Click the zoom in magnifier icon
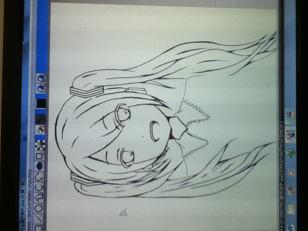This screenshot has width=308, height=231. point(41,89)
